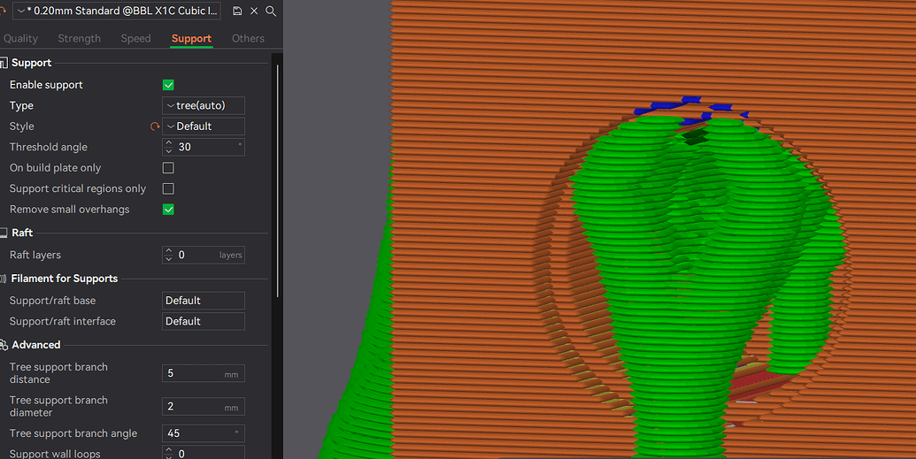Image resolution: width=916 pixels, height=459 pixels.
Task: Increase the Threshold angle with up arrow
Action: tap(169, 143)
